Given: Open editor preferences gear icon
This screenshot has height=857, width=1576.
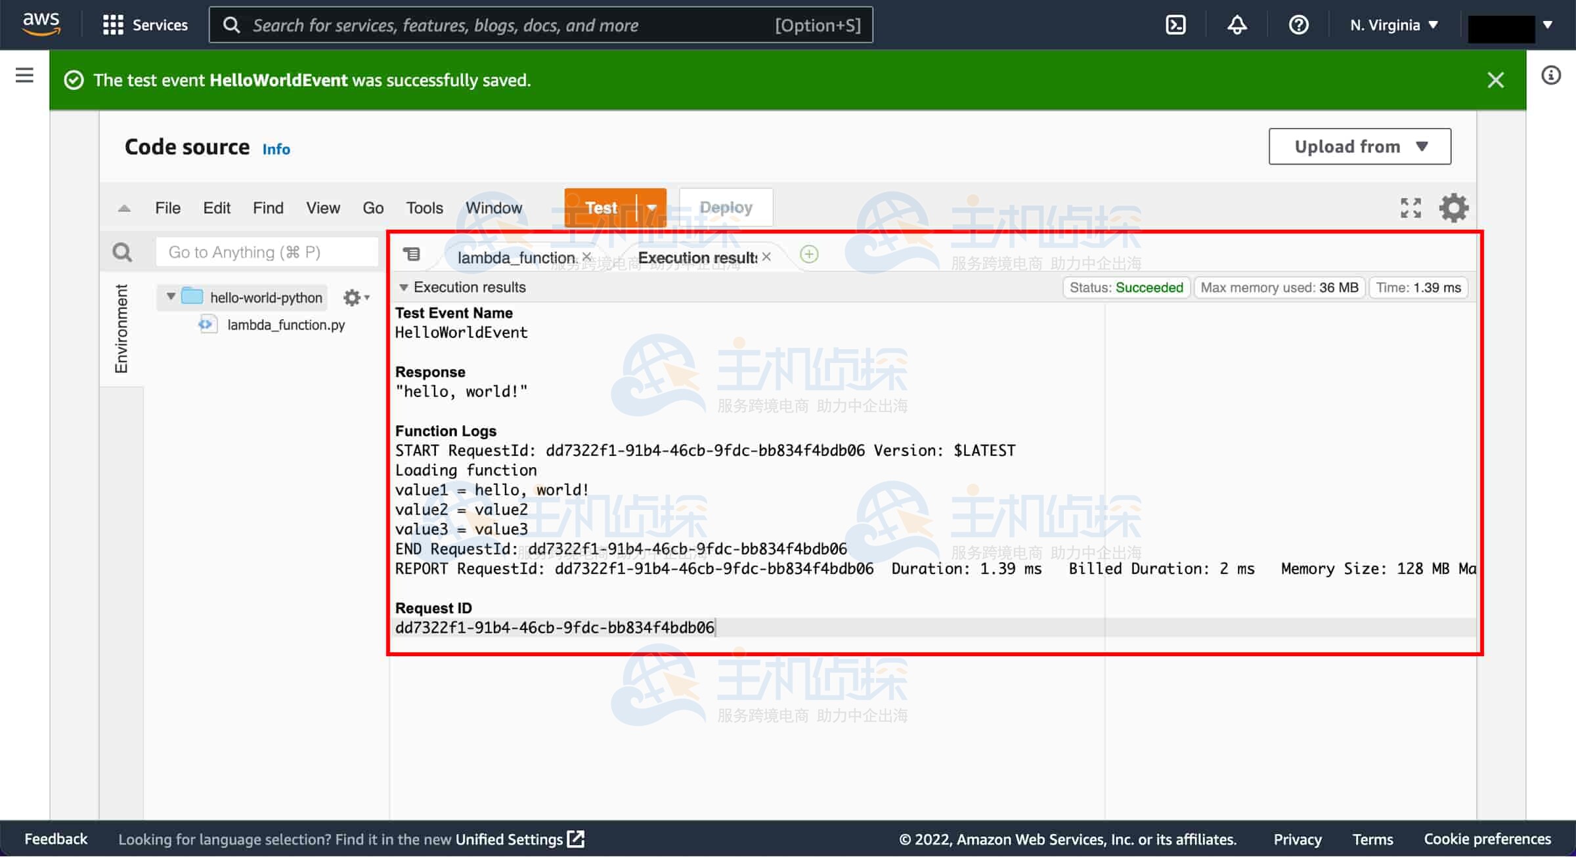Looking at the screenshot, I should click(1453, 208).
